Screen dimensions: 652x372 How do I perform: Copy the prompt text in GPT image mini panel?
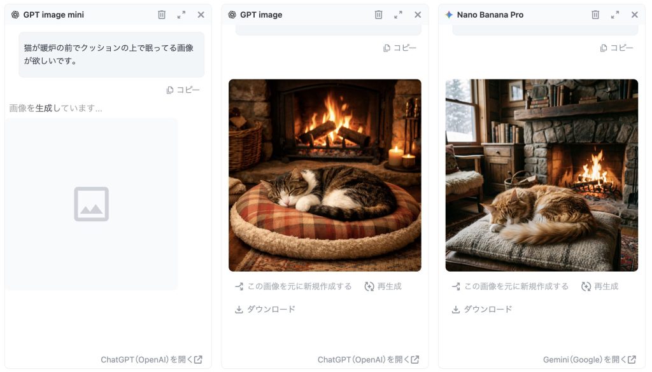tap(183, 90)
